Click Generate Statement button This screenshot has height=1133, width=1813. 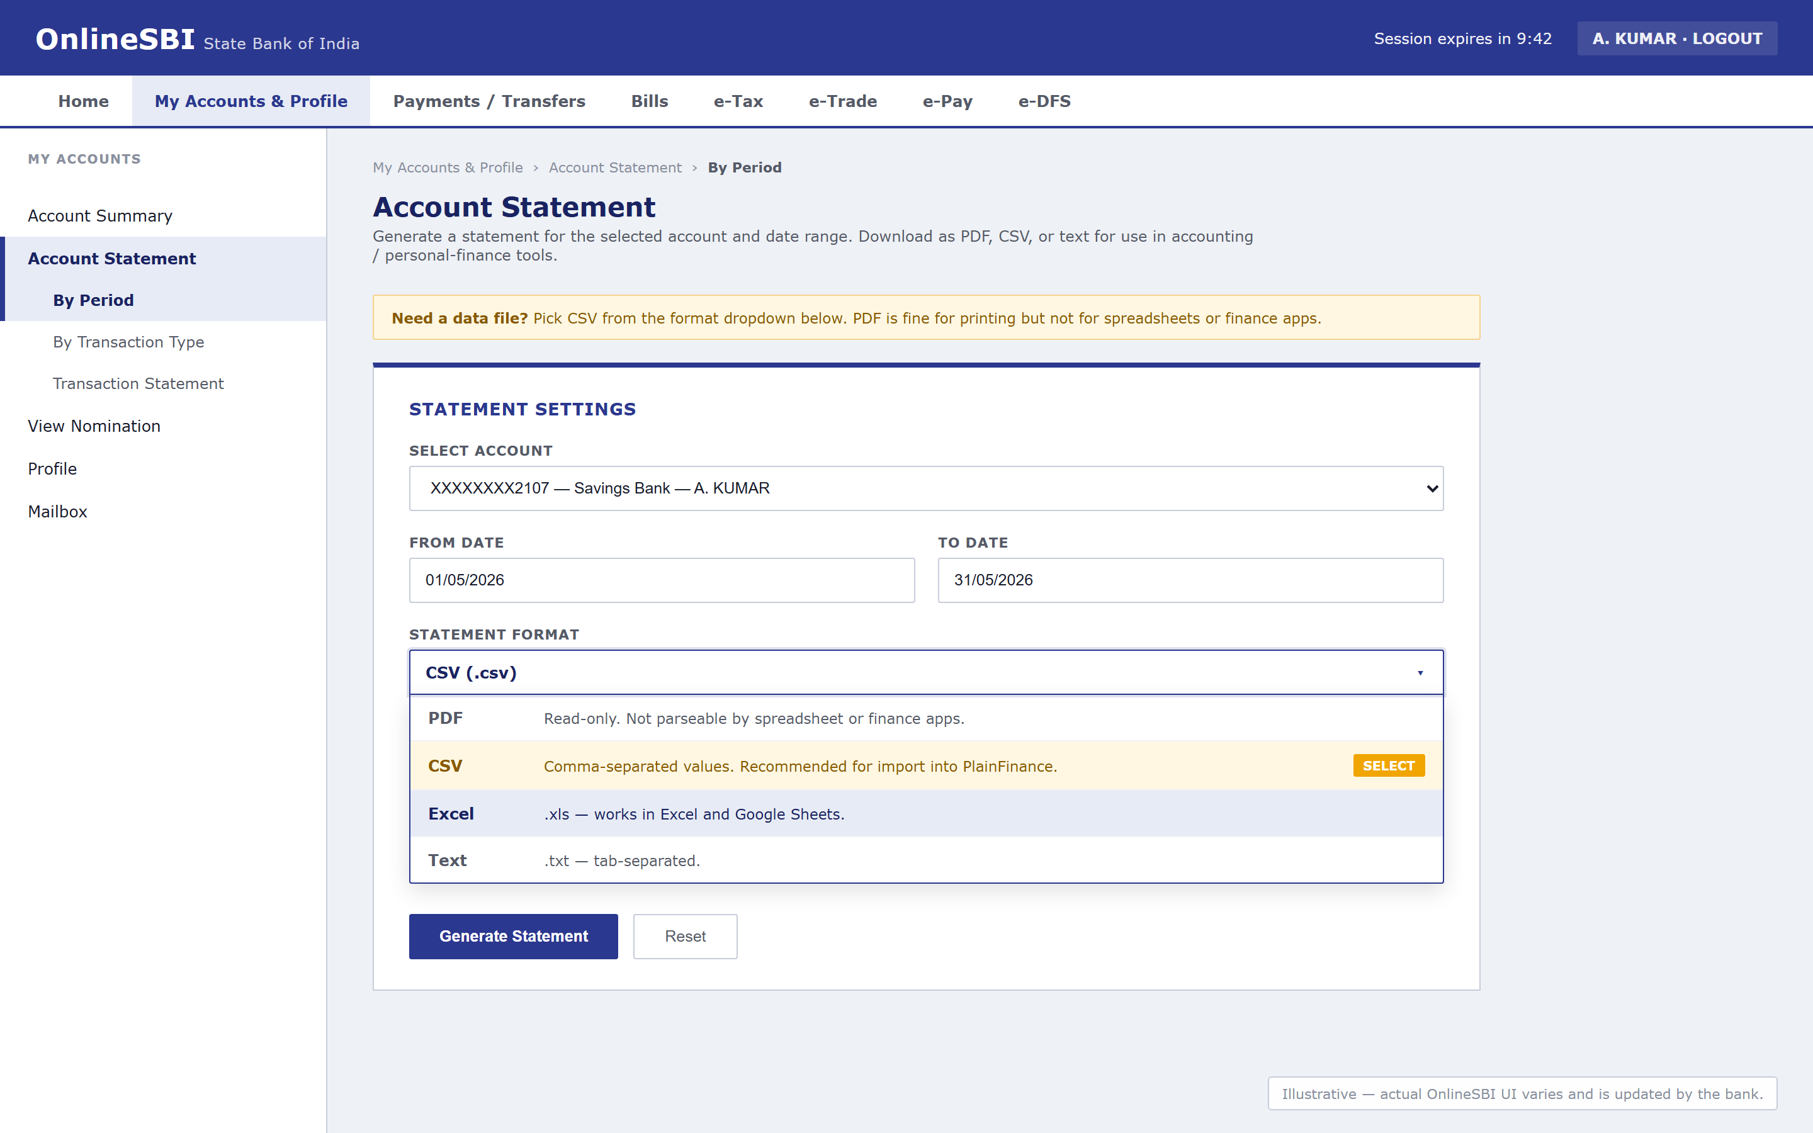click(x=513, y=937)
